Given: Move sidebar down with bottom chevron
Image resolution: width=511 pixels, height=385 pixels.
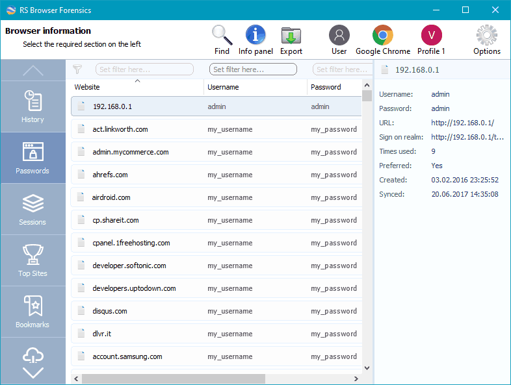Looking at the screenshot, I should point(33,373).
